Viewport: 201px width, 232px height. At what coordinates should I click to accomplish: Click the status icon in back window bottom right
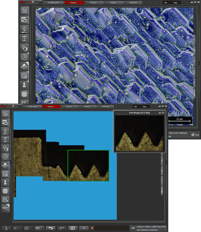click(x=193, y=135)
